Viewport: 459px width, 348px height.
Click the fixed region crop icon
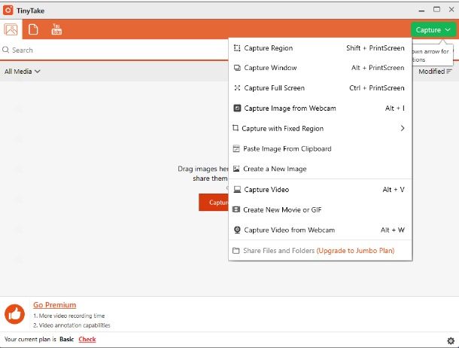coord(236,128)
